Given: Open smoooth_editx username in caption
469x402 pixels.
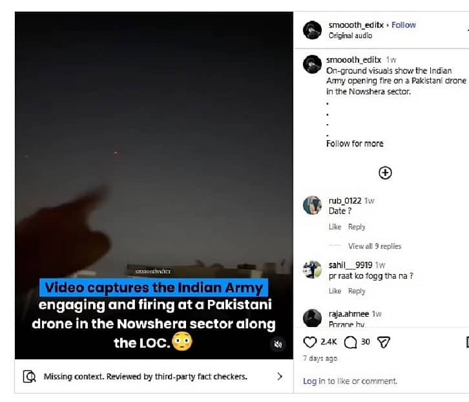Looking at the screenshot, I should (x=353, y=59).
